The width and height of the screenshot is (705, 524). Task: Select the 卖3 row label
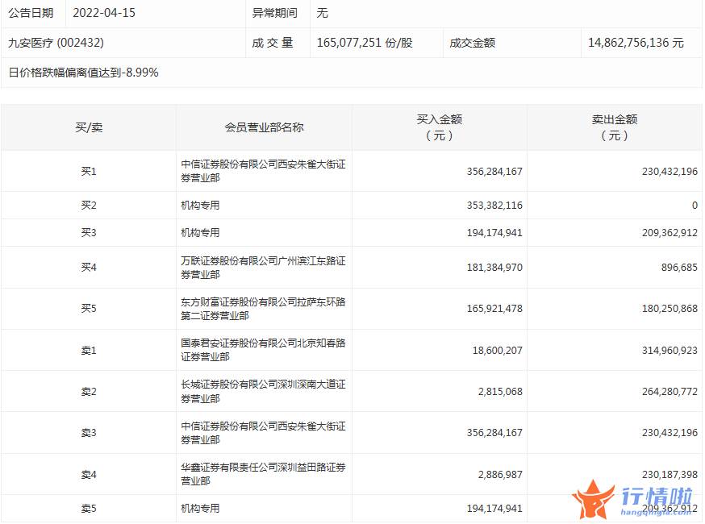pyautogui.click(x=89, y=433)
